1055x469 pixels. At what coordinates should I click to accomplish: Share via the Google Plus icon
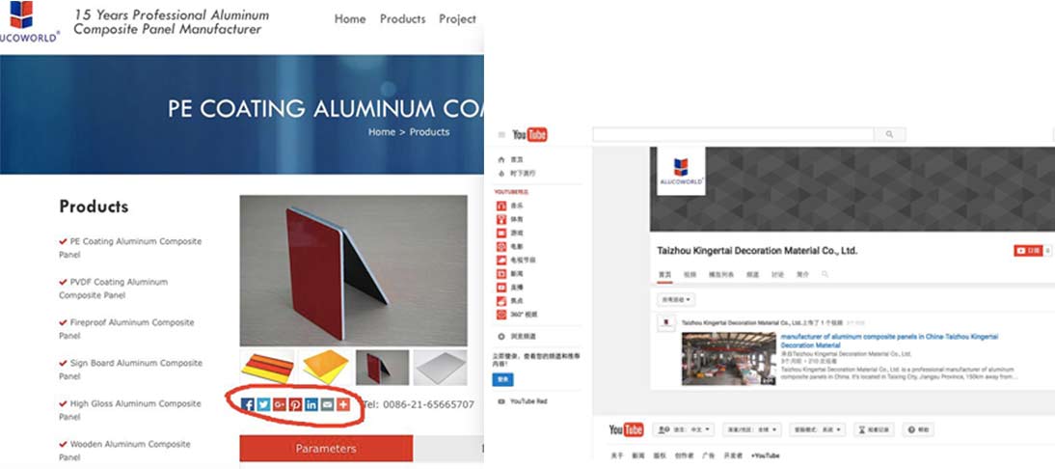(280, 404)
